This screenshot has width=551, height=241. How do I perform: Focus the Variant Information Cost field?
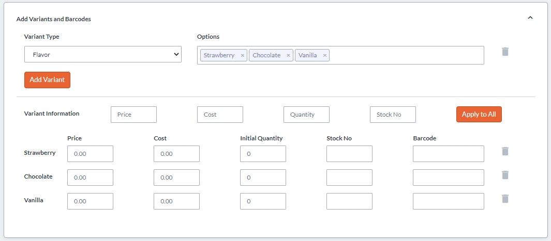click(x=220, y=115)
